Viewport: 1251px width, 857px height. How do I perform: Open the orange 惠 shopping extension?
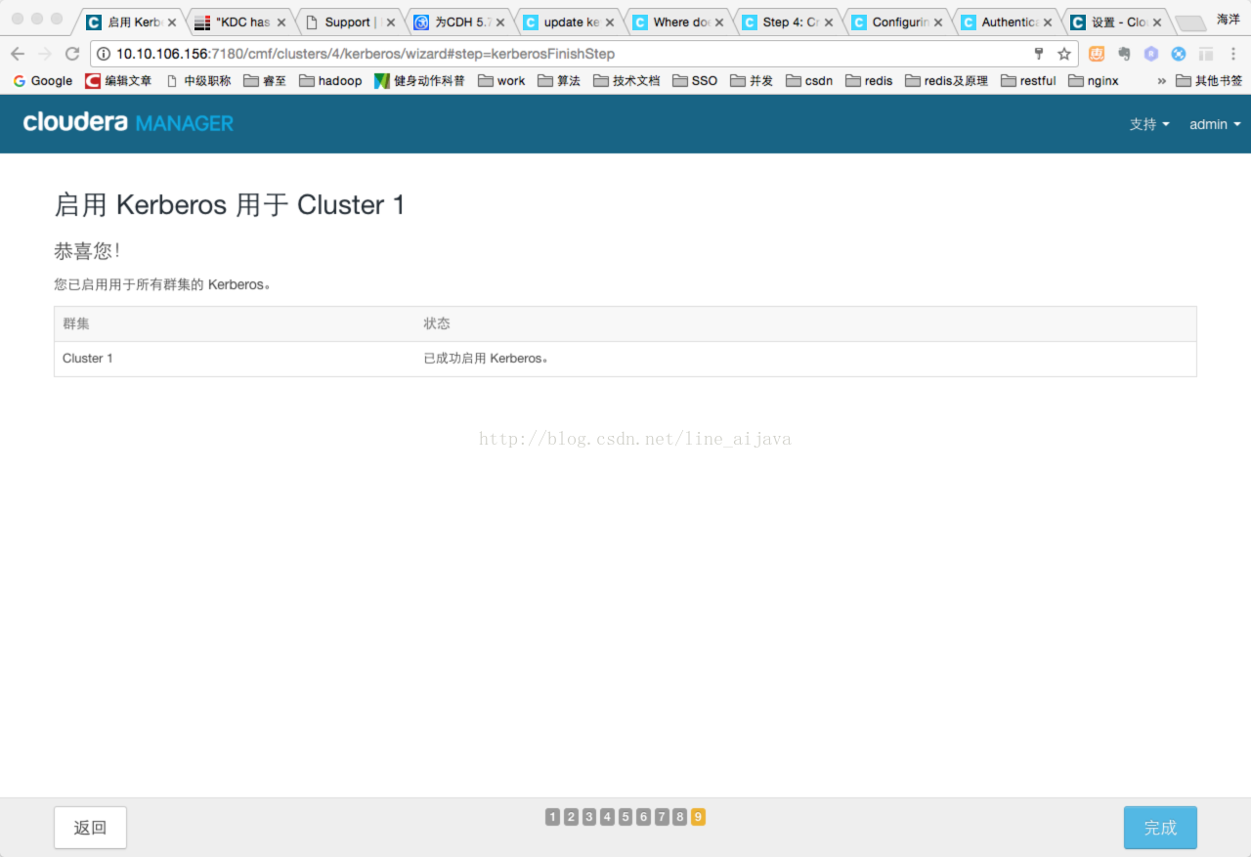pyautogui.click(x=1097, y=54)
